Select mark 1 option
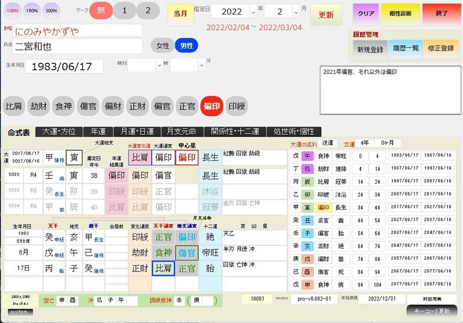The height and width of the screenshot is (323, 463). tap(124, 10)
